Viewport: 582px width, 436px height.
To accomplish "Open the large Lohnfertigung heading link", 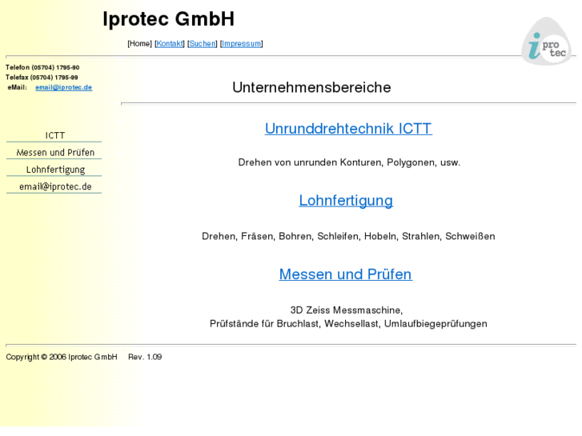I will (x=346, y=201).
